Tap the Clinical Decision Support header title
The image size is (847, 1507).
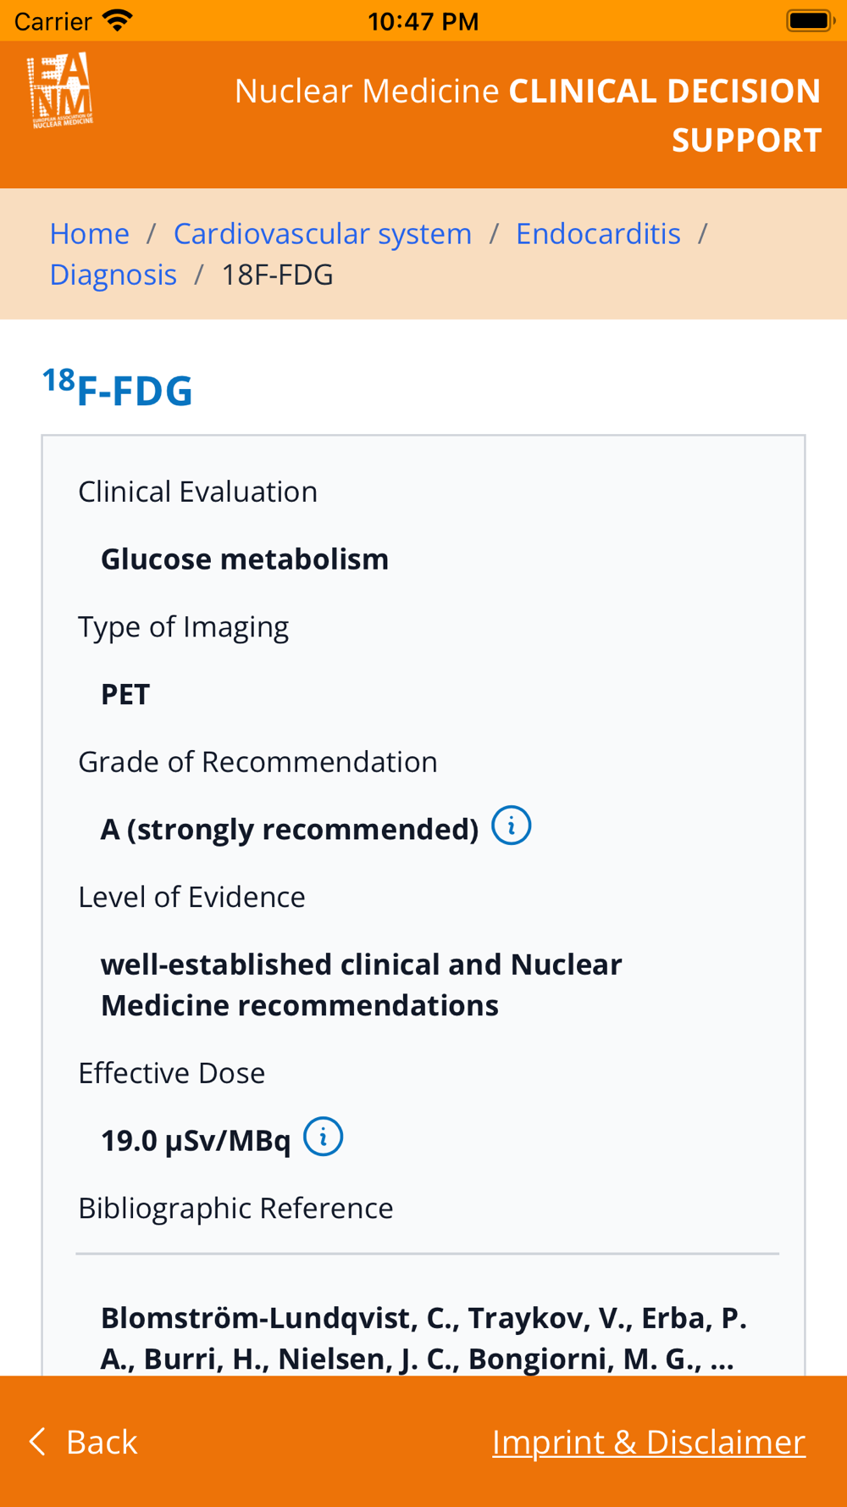point(527,114)
